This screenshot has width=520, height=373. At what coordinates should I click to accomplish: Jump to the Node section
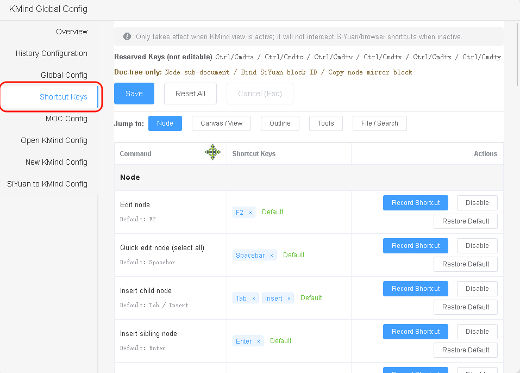click(x=165, y=123)
